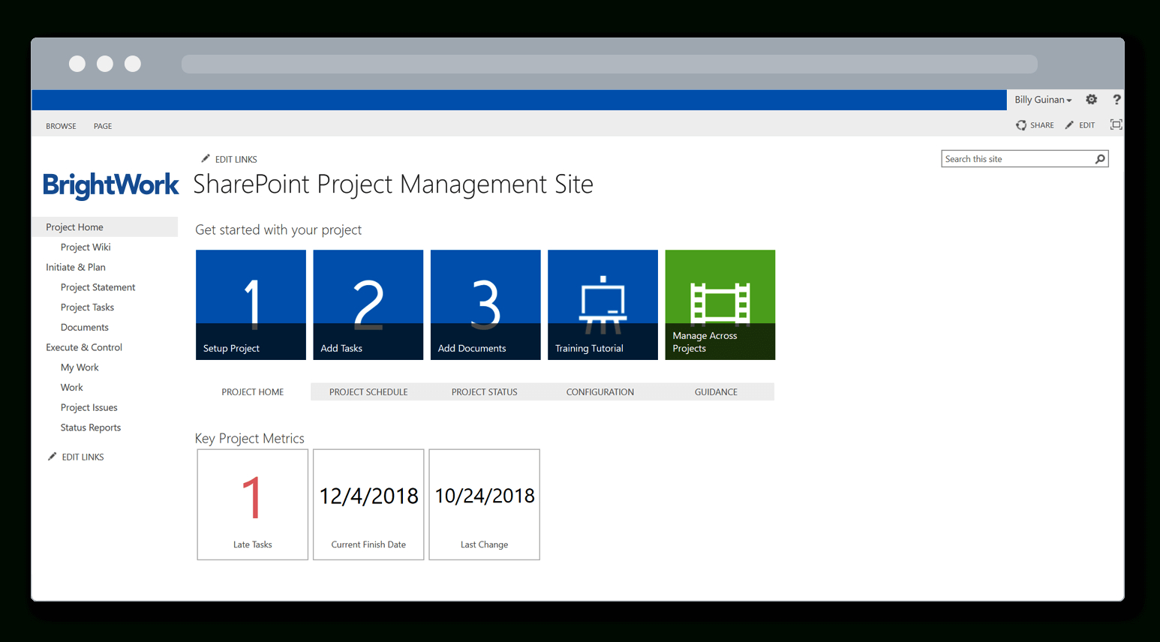The image size is (1160, 642).
Task: Click Get started with your project heading
Action: pos(278,230)
